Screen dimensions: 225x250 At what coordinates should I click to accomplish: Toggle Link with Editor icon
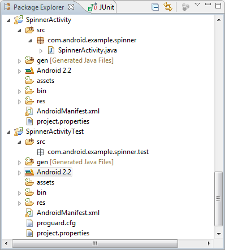[167, 7]
